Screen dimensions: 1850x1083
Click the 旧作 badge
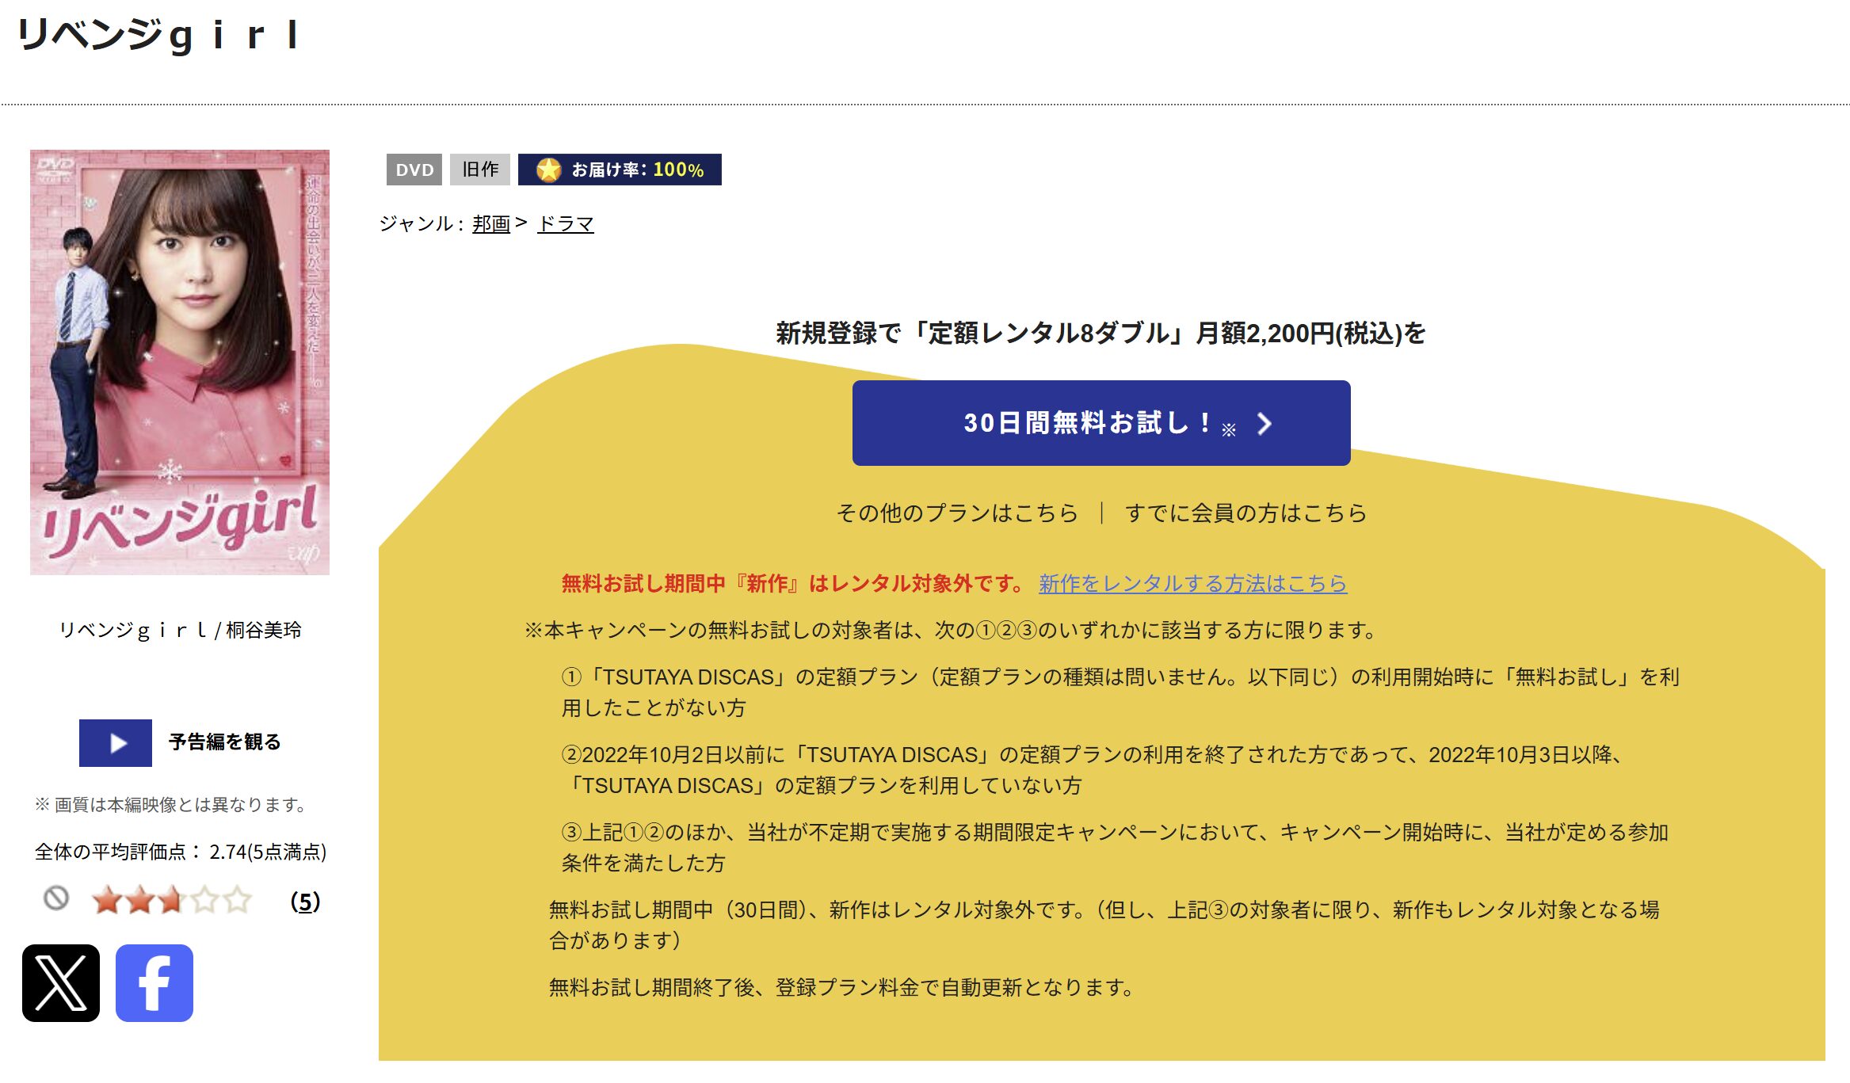(480, 170)
